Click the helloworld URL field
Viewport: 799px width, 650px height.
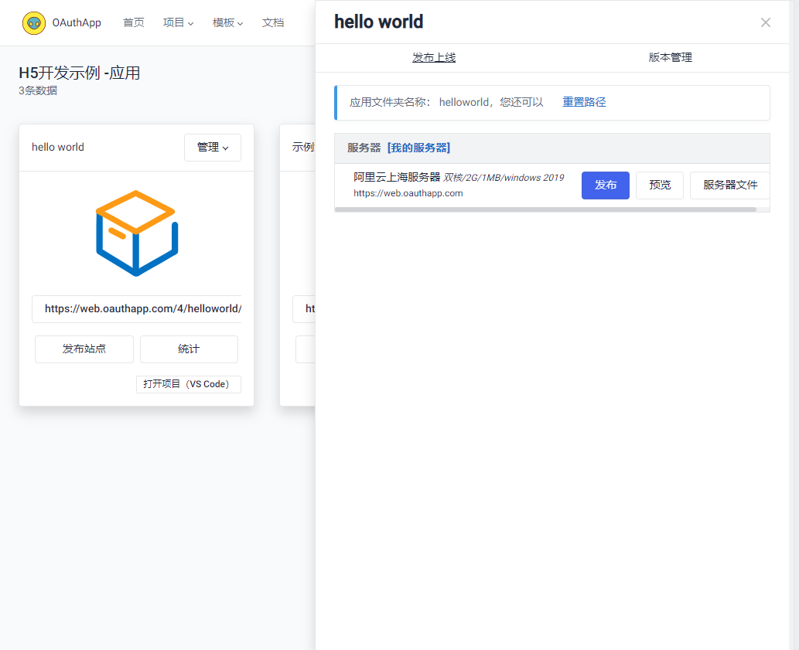coord(136,308)
